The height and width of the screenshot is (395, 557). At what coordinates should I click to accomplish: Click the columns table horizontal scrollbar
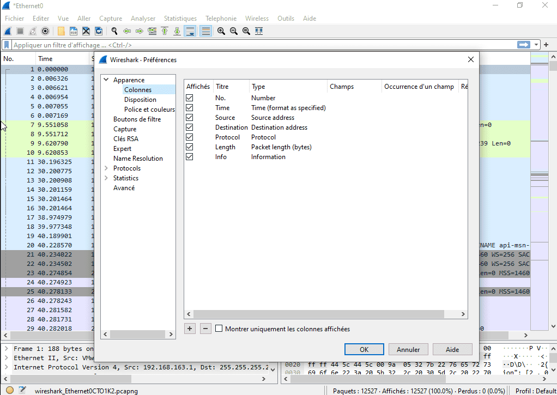[x=319, y=314]
